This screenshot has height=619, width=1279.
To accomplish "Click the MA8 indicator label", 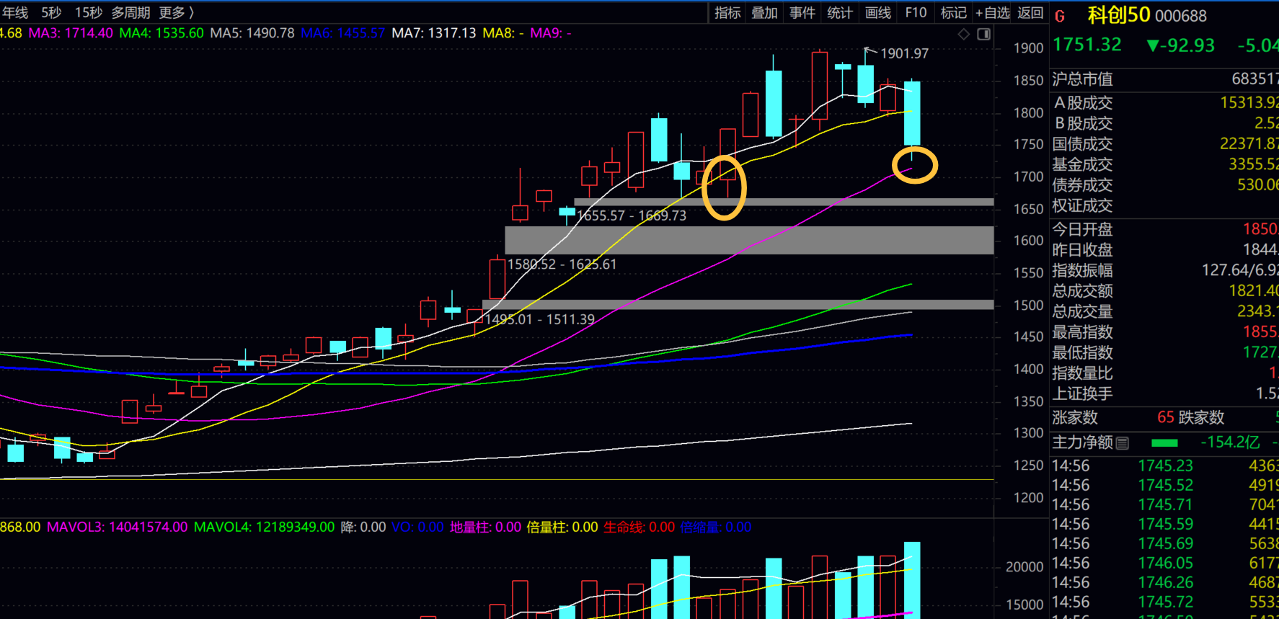I will click(x=503, y=33).
